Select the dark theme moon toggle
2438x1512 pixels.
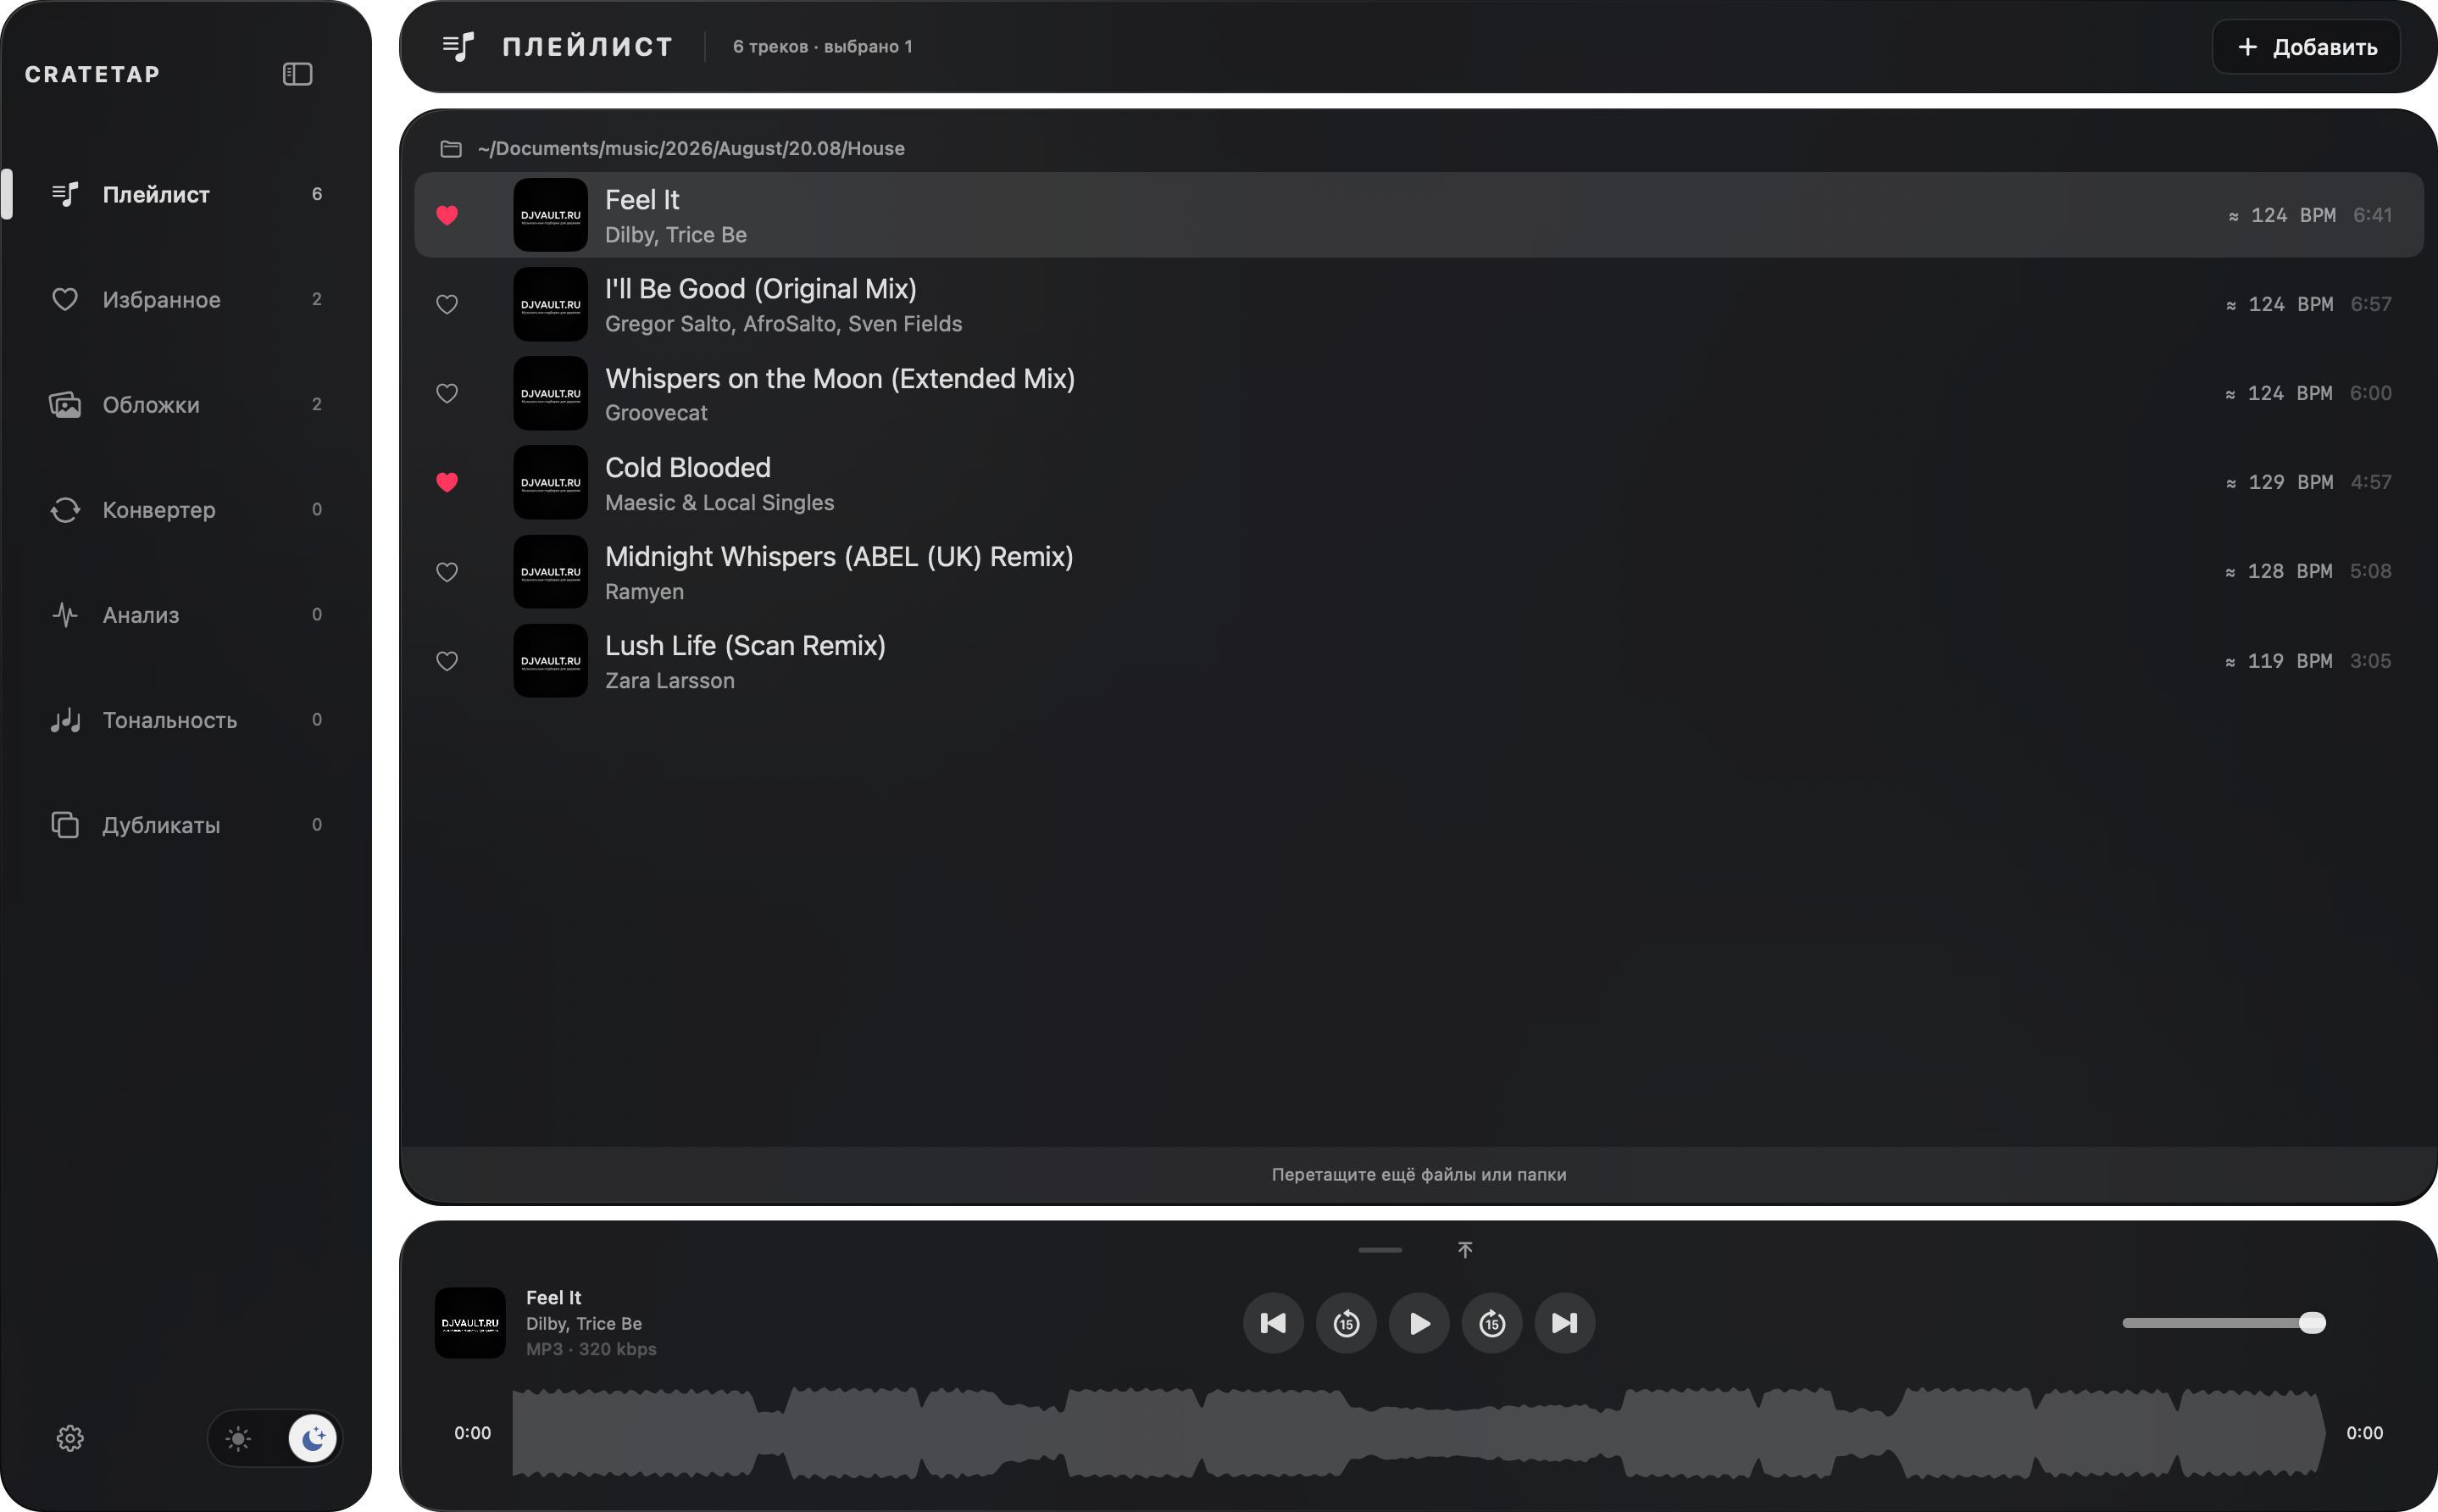tap(313, 1438)
